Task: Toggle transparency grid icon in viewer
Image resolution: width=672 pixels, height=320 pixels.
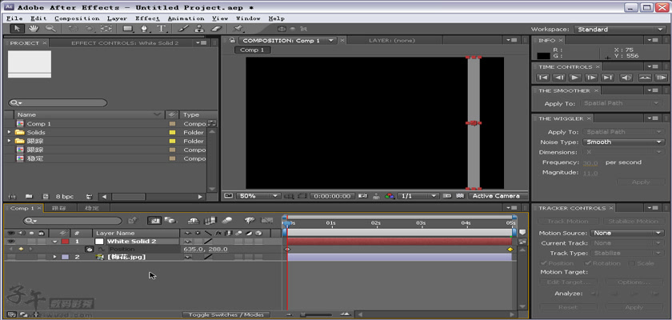Action: 460,196
